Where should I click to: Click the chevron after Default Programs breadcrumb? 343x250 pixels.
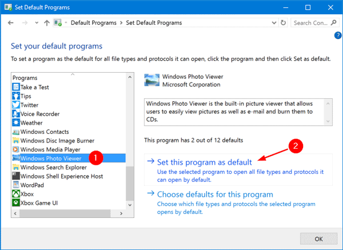(x=121, y=23)
